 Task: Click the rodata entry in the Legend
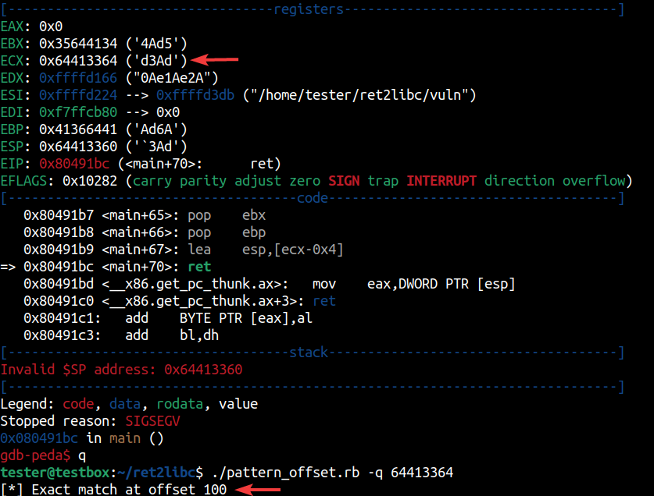pos(178,404)
